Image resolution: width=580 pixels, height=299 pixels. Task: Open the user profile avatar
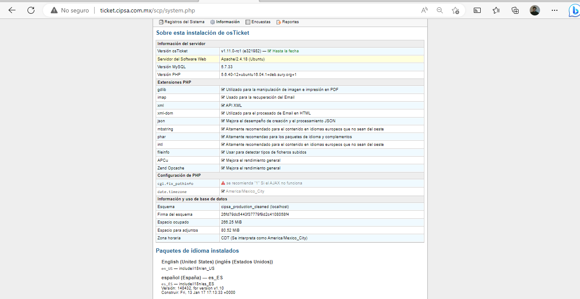pyautogui.click(x=535, y=10)
